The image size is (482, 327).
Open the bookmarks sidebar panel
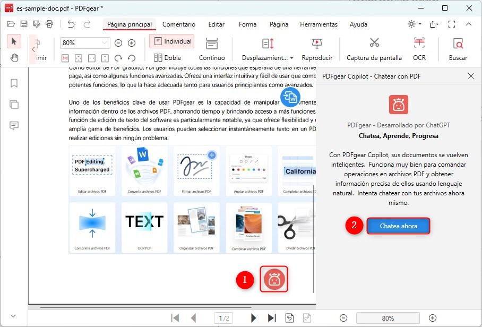pos(14,83)
